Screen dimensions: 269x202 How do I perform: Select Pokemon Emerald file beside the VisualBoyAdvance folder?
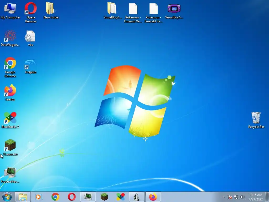coord(133,13)
